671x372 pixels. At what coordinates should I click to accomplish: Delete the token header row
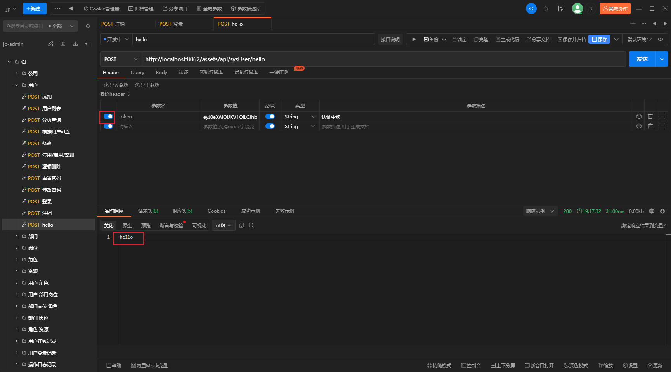point(650,116)
